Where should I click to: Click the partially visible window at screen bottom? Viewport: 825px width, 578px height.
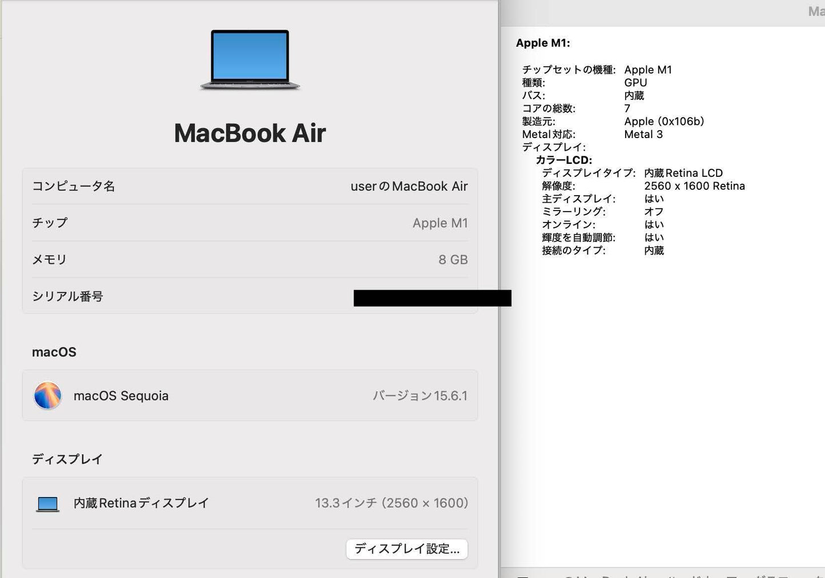click(x=662, y=573)
